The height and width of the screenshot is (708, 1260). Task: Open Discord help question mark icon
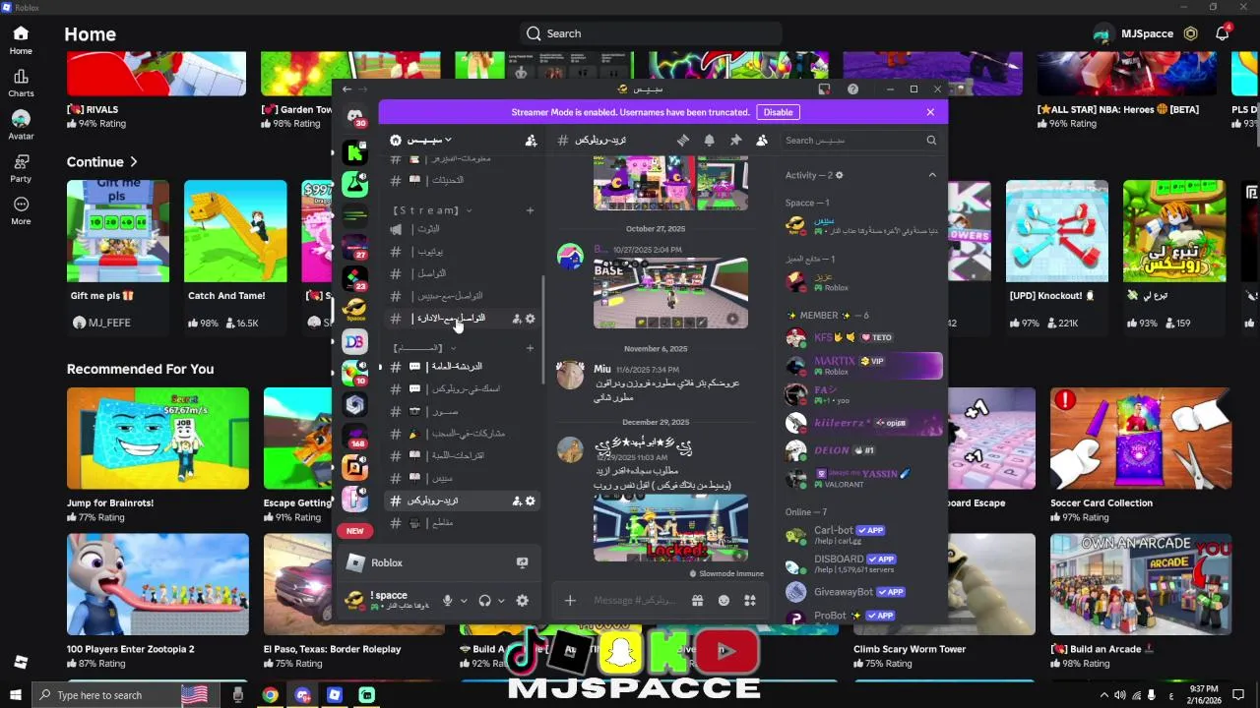[852, 89]
